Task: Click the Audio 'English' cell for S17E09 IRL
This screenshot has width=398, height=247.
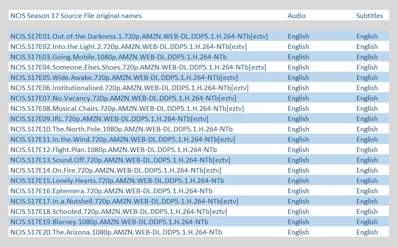Action: coord(298,119)
